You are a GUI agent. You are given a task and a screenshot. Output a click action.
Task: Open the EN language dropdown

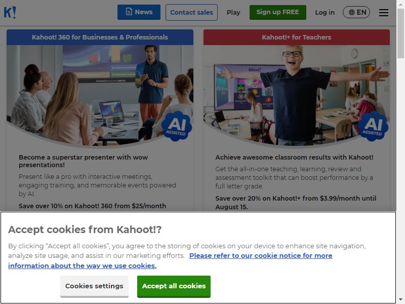(356, 12)
